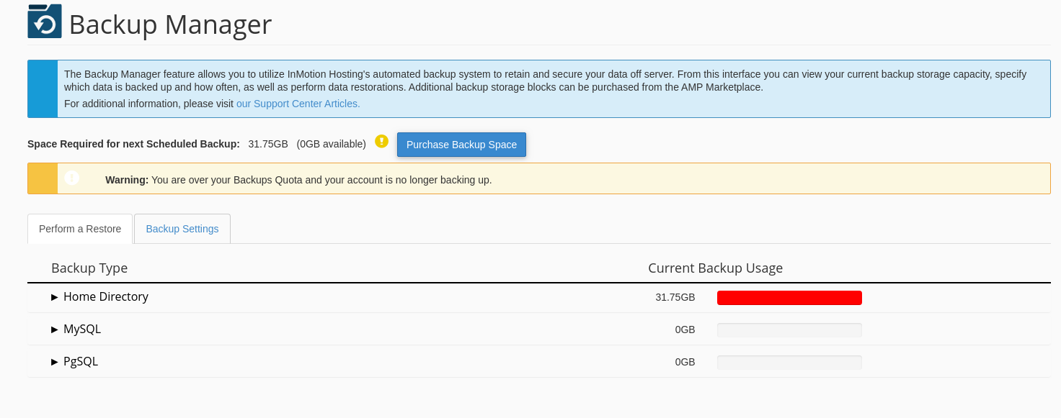Click the Backup Manager logo icon
The image size is (1061, 418).
(x=45, y=22)
